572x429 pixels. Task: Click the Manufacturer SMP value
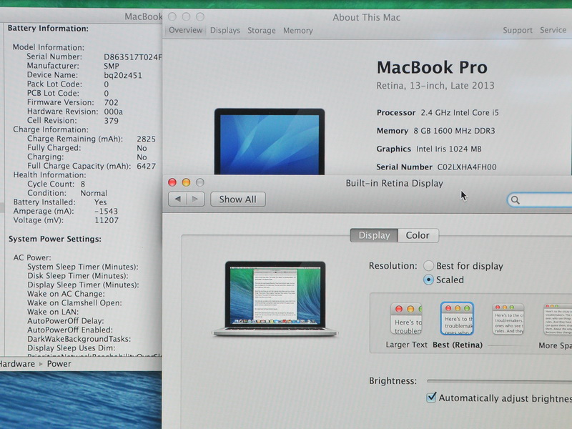pyautogui.click(x=112, y=66)
